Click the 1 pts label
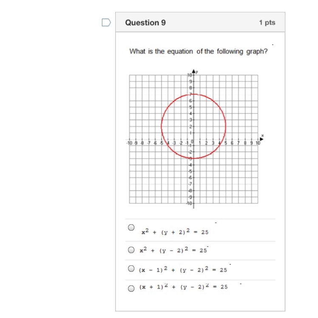This screenshot has width=318, height=318. click(x=267, y=22)
